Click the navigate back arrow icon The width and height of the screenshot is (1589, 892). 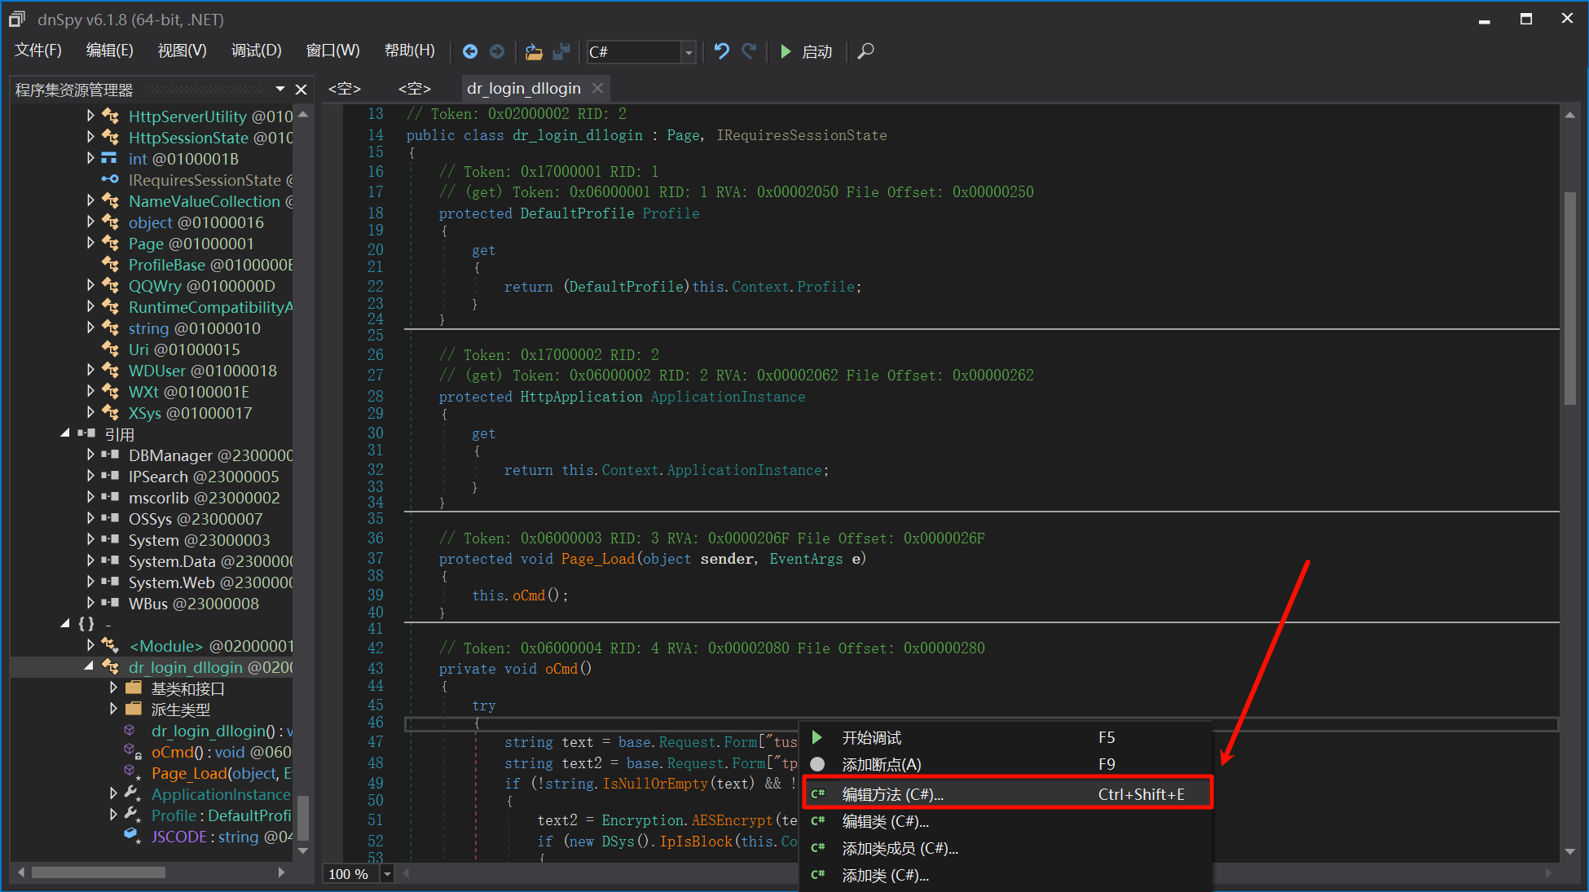[x=470, y=51]
